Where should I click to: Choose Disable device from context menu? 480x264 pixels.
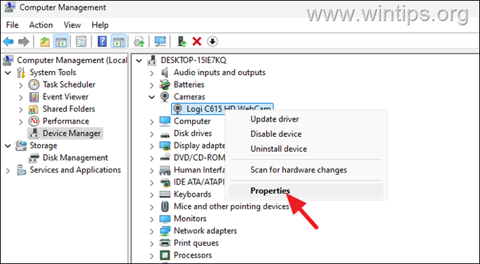pos(276,134)
